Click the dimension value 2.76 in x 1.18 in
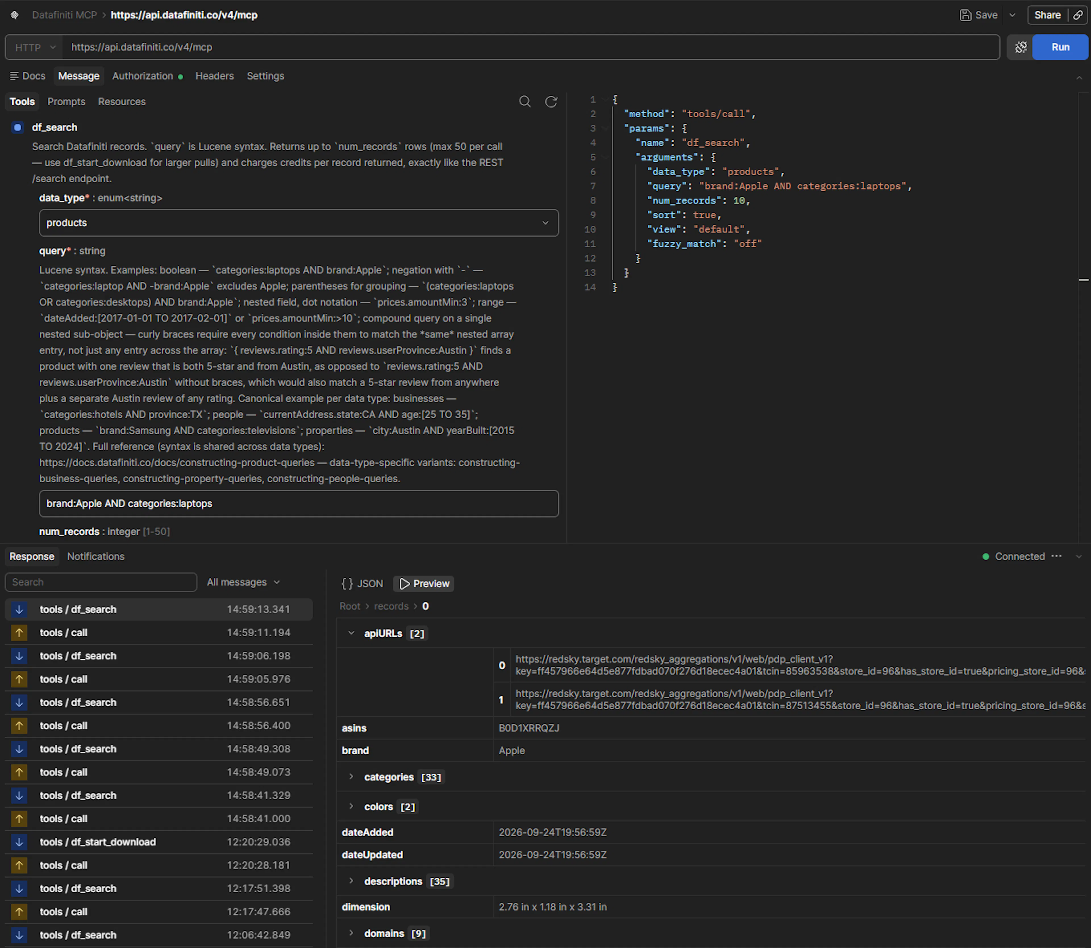The width and height of the screenshot is (1091, 948). 552,907
